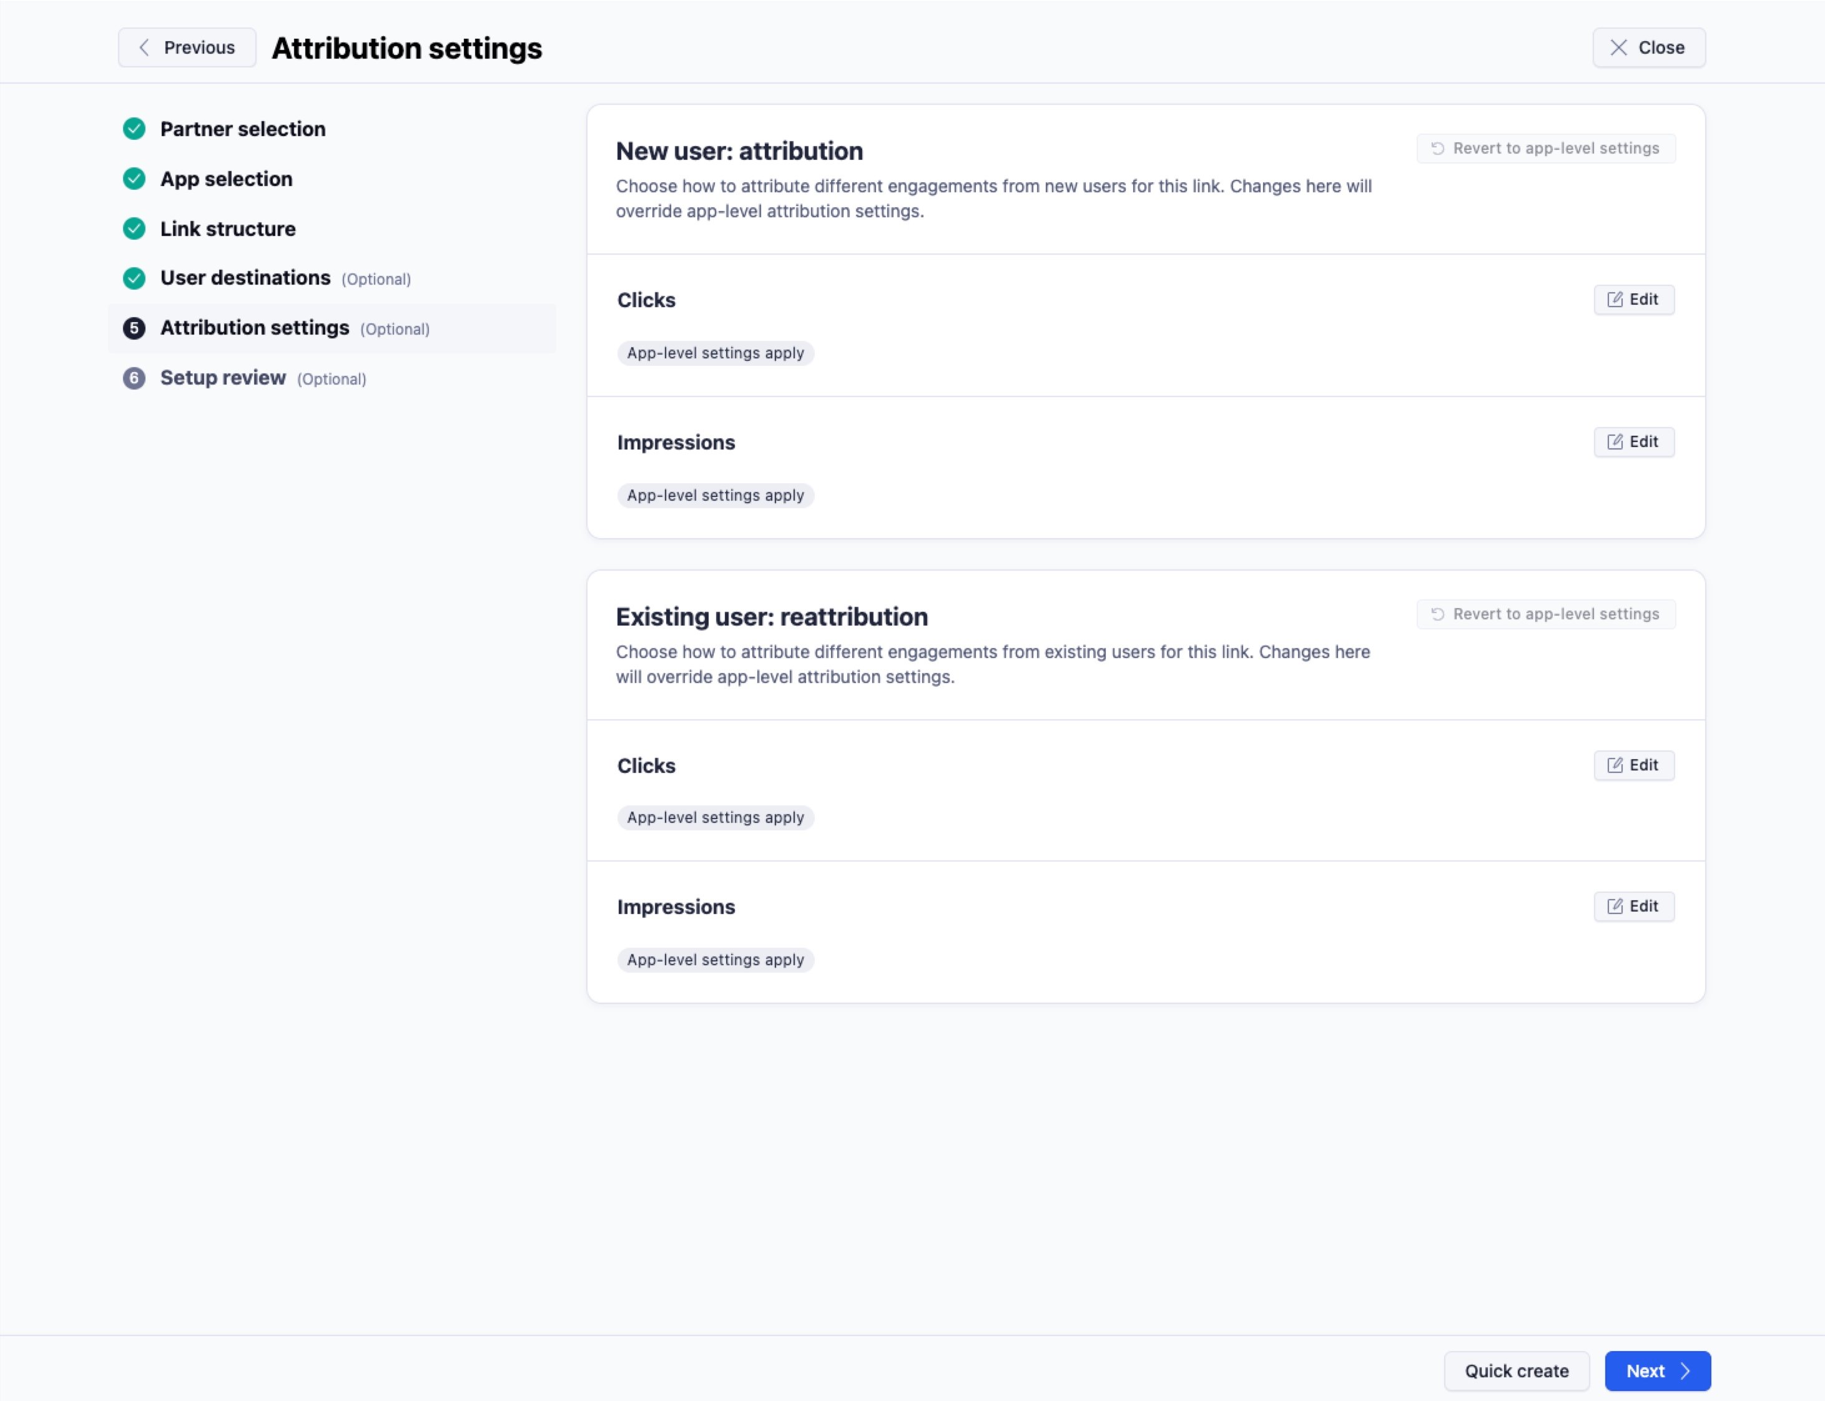Revert new user attribution to app-level settings
1825x1401 pixels.
[x=1545, y=149]
